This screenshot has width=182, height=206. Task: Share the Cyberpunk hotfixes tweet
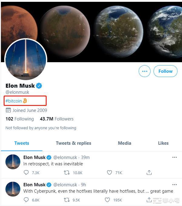[x=149, y=200]
